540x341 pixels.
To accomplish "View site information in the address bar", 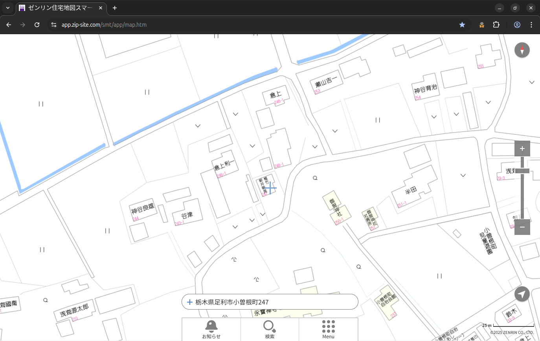I will (x=54, y=25).
